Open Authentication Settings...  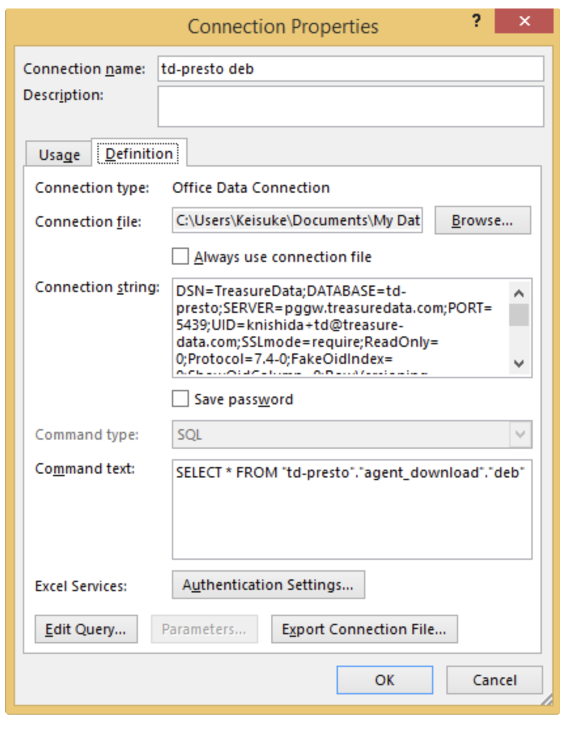[x=268, y=585]
